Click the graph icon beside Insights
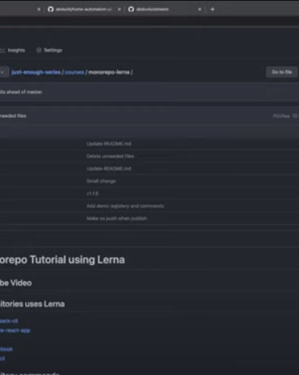The image size is (299, 375). pos(2,50)
